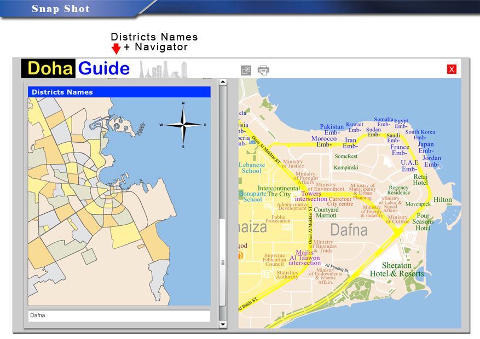
Task: Click the Dafna district name text field
Action: coord(119,315)
